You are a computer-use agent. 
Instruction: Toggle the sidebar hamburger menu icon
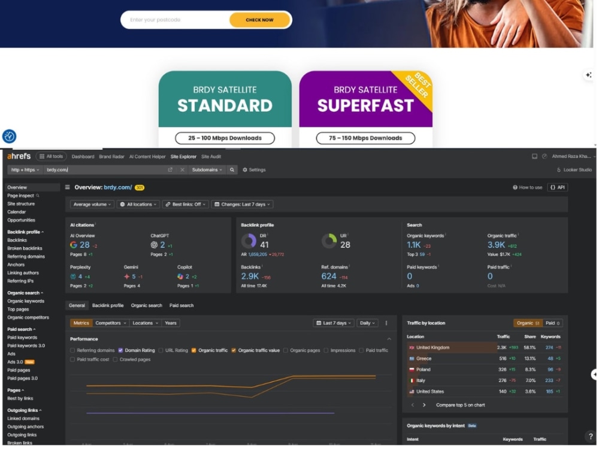tap(67, 187)
